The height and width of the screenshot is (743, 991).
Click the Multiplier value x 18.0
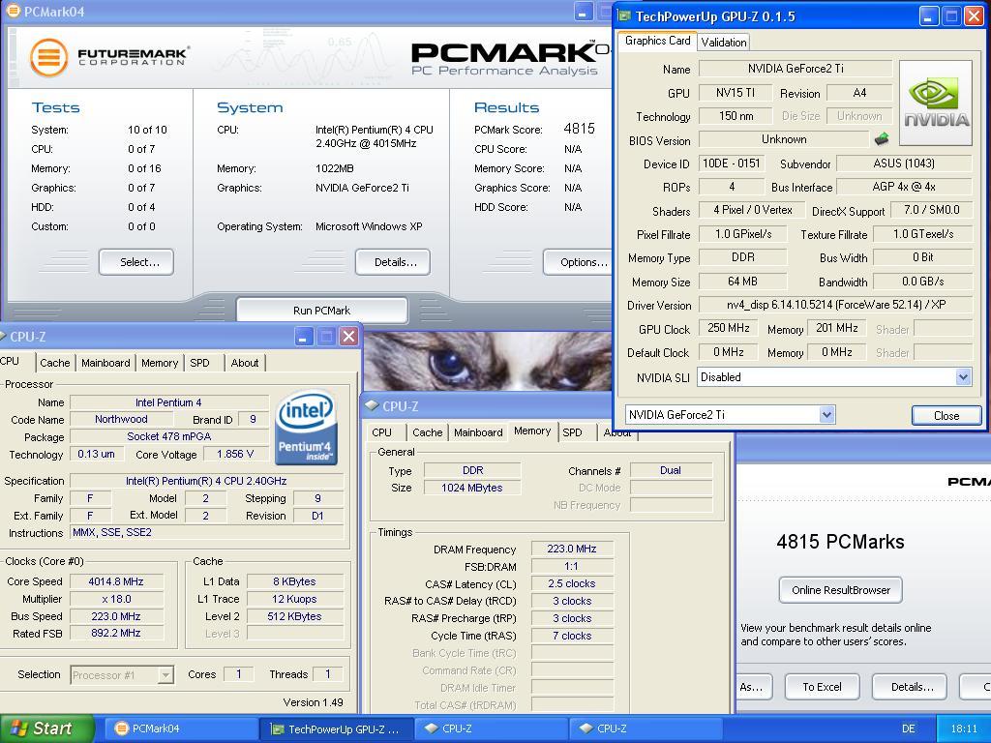pyautogui.click(x=116, y=598)
